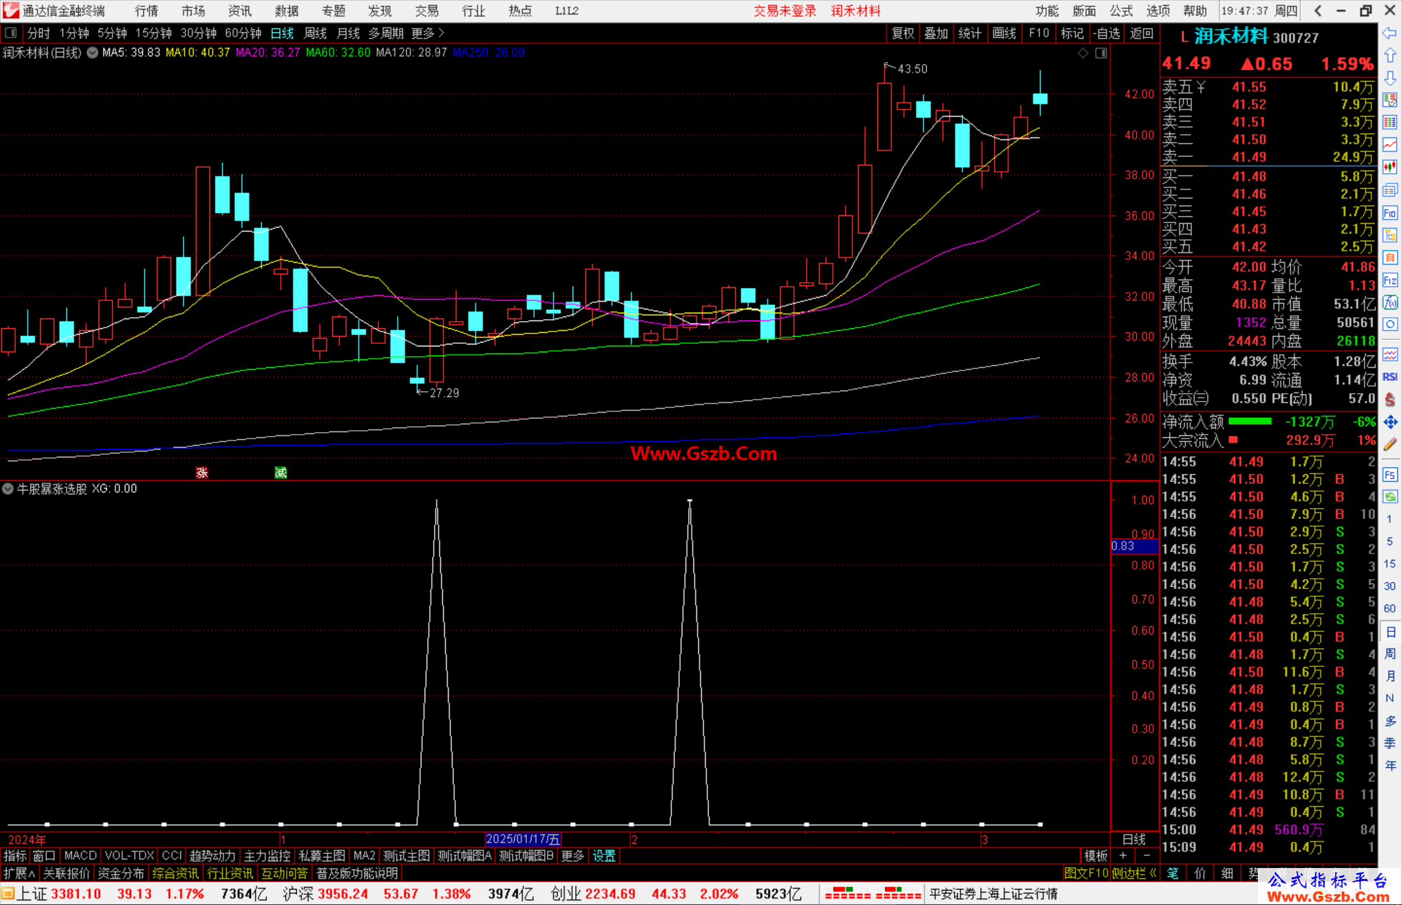Select the 月 monthly period in sidebar
The width and height of the screenshot is (1402, 905).
pyautogui.click(x=1390, y=676)
